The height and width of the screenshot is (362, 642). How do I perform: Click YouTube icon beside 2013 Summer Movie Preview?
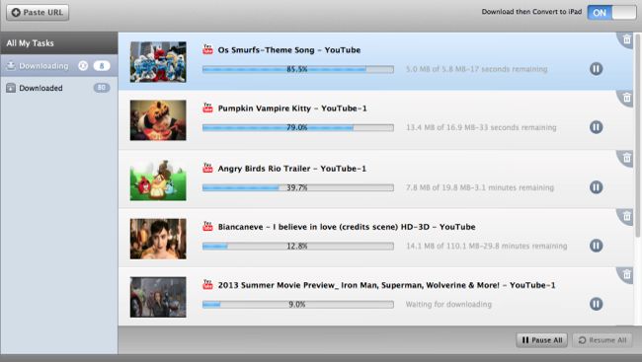point(208,285)
